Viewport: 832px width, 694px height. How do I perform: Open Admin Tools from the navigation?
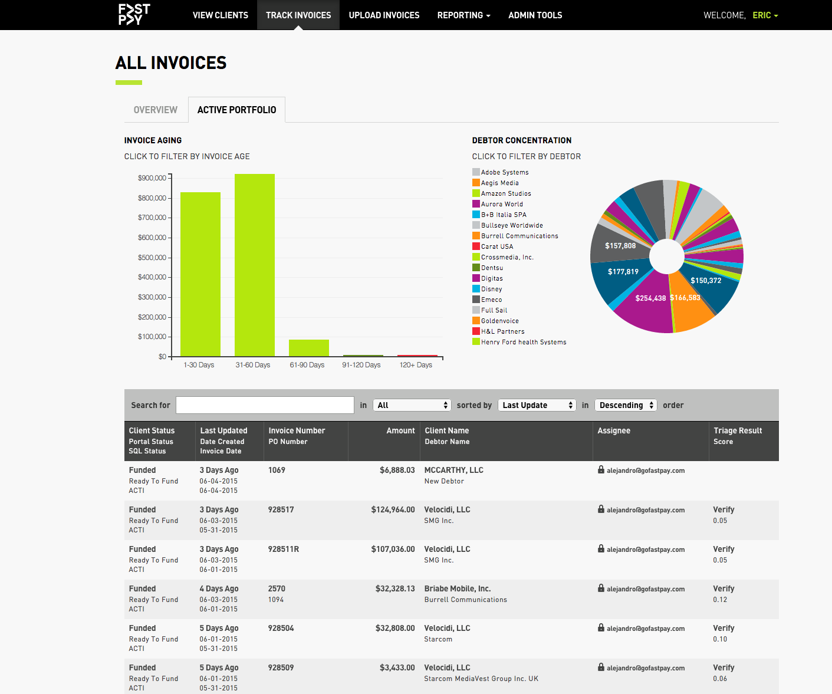coord(535,15)
